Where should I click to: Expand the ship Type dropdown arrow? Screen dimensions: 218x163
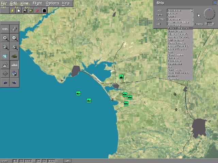click(x=191, y=11)
